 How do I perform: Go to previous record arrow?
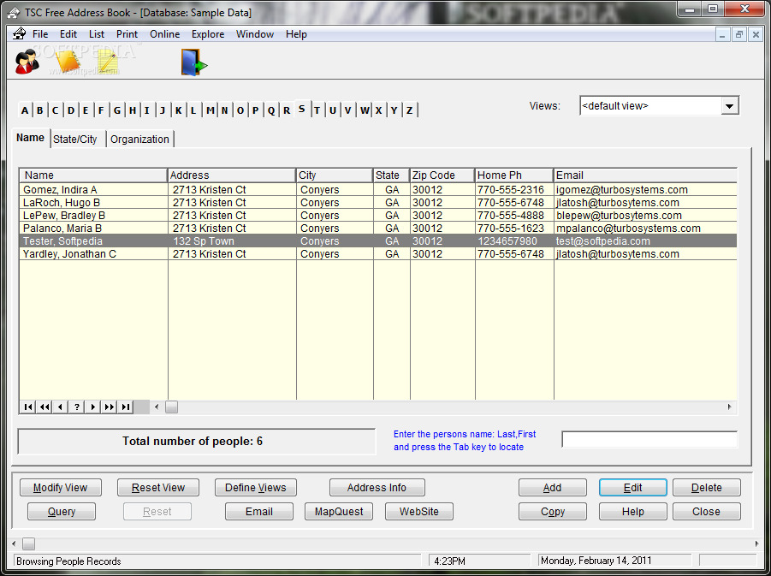tap(61, 407)
